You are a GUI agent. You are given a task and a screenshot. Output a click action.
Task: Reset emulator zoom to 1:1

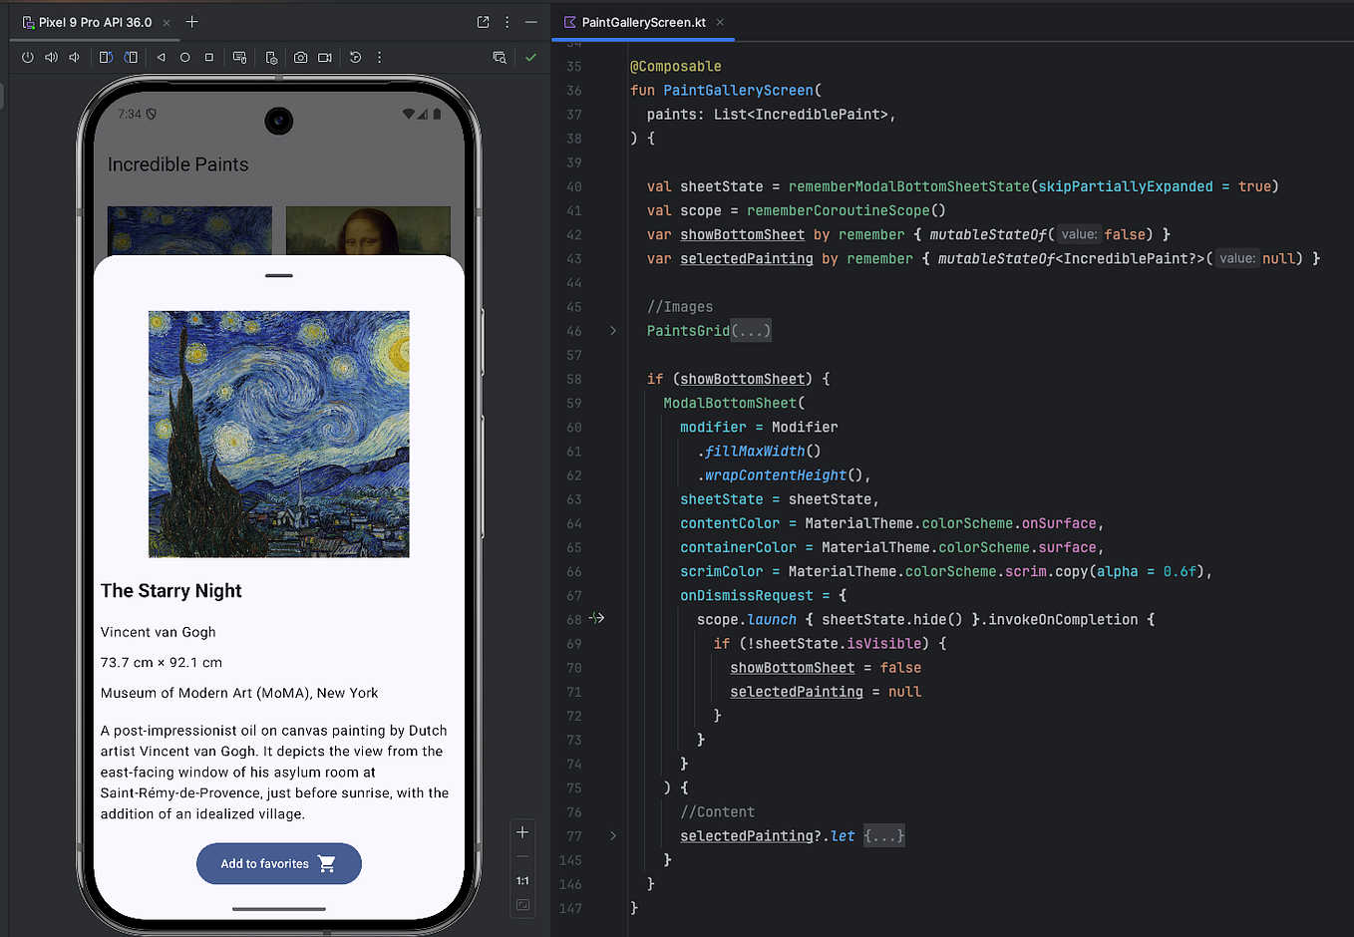pos(522,880)
